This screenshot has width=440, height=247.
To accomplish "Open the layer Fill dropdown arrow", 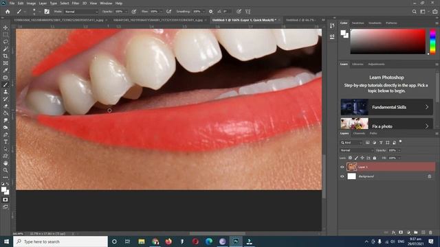I will pyautogui.click(x=399, y=158).
